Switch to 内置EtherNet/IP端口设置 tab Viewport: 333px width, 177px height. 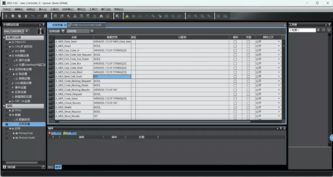(x=86, y=25)
